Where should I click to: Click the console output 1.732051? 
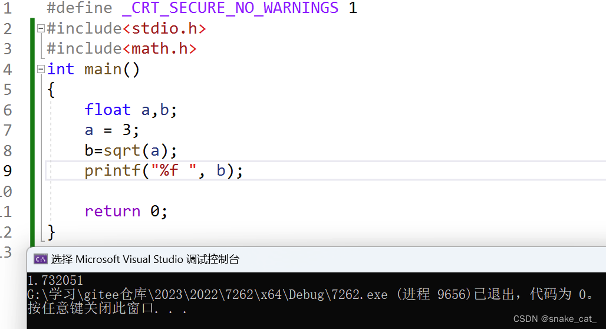pos(55,280)
